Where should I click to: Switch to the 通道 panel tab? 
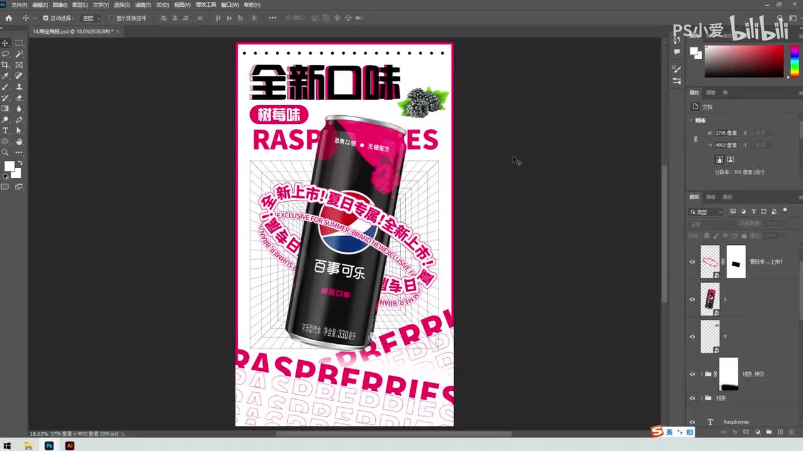point(711,197)
